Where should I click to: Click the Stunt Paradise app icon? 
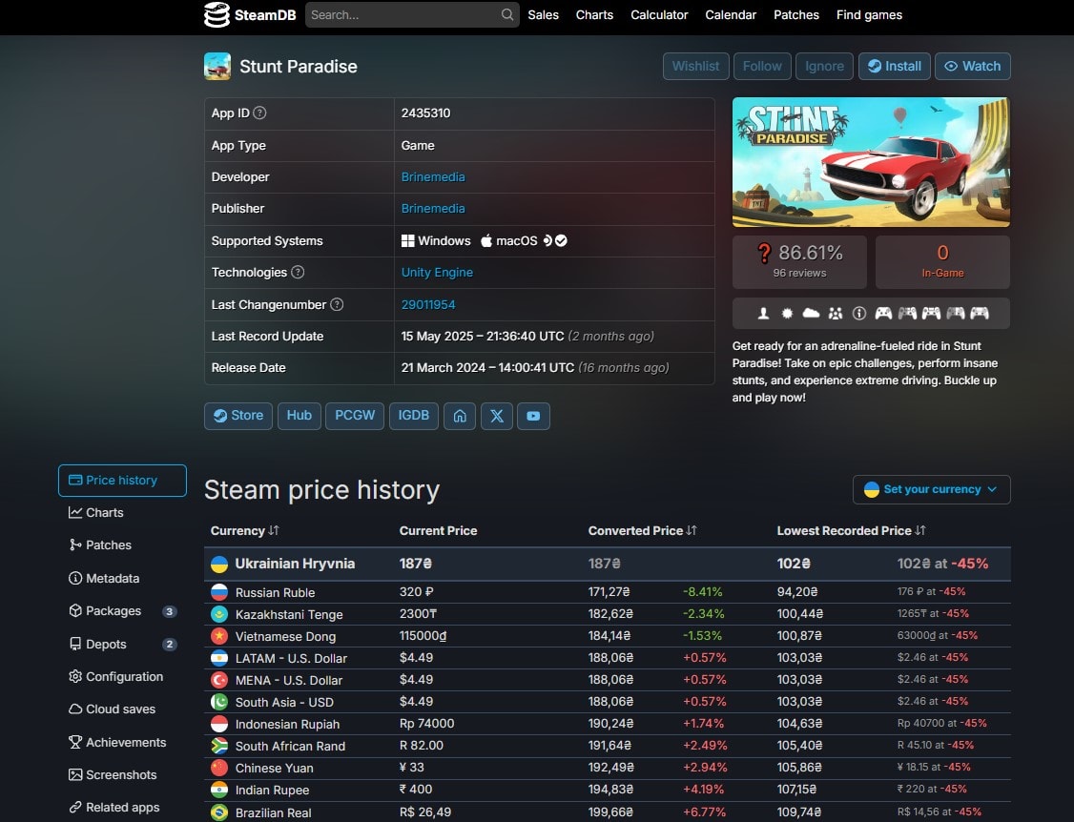click(217, 67)
